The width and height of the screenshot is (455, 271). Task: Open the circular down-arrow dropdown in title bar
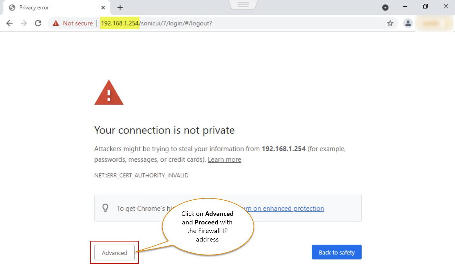pyautogui.click(x=385, y=8)
